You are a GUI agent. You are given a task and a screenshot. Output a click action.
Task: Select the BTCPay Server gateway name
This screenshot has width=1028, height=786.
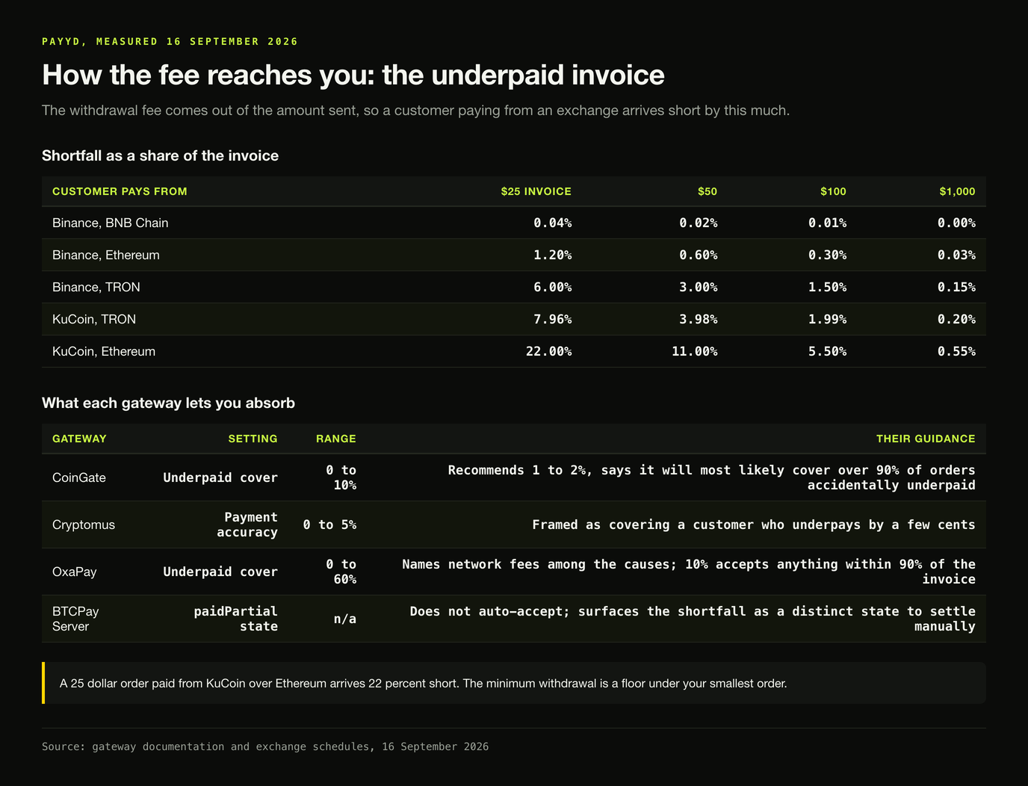pyautogui.click(x=75, y=619)
